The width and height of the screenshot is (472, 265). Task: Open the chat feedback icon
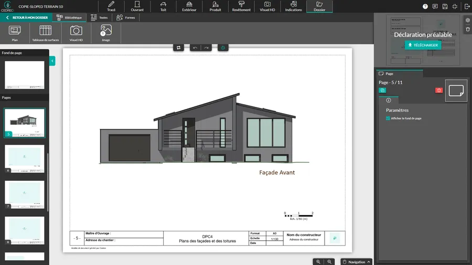pos(435,6)
